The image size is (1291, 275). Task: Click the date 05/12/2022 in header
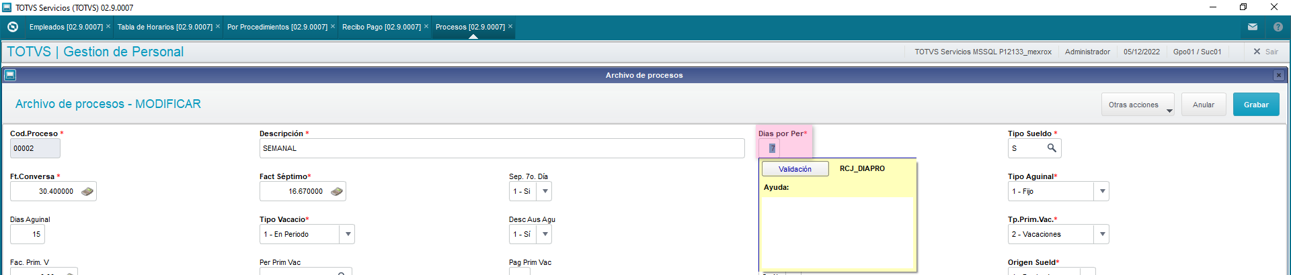tap(1142, 52)
